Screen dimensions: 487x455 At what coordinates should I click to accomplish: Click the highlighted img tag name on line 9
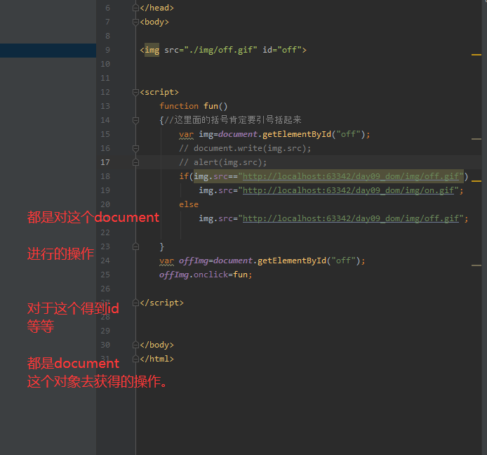(152, 50)
